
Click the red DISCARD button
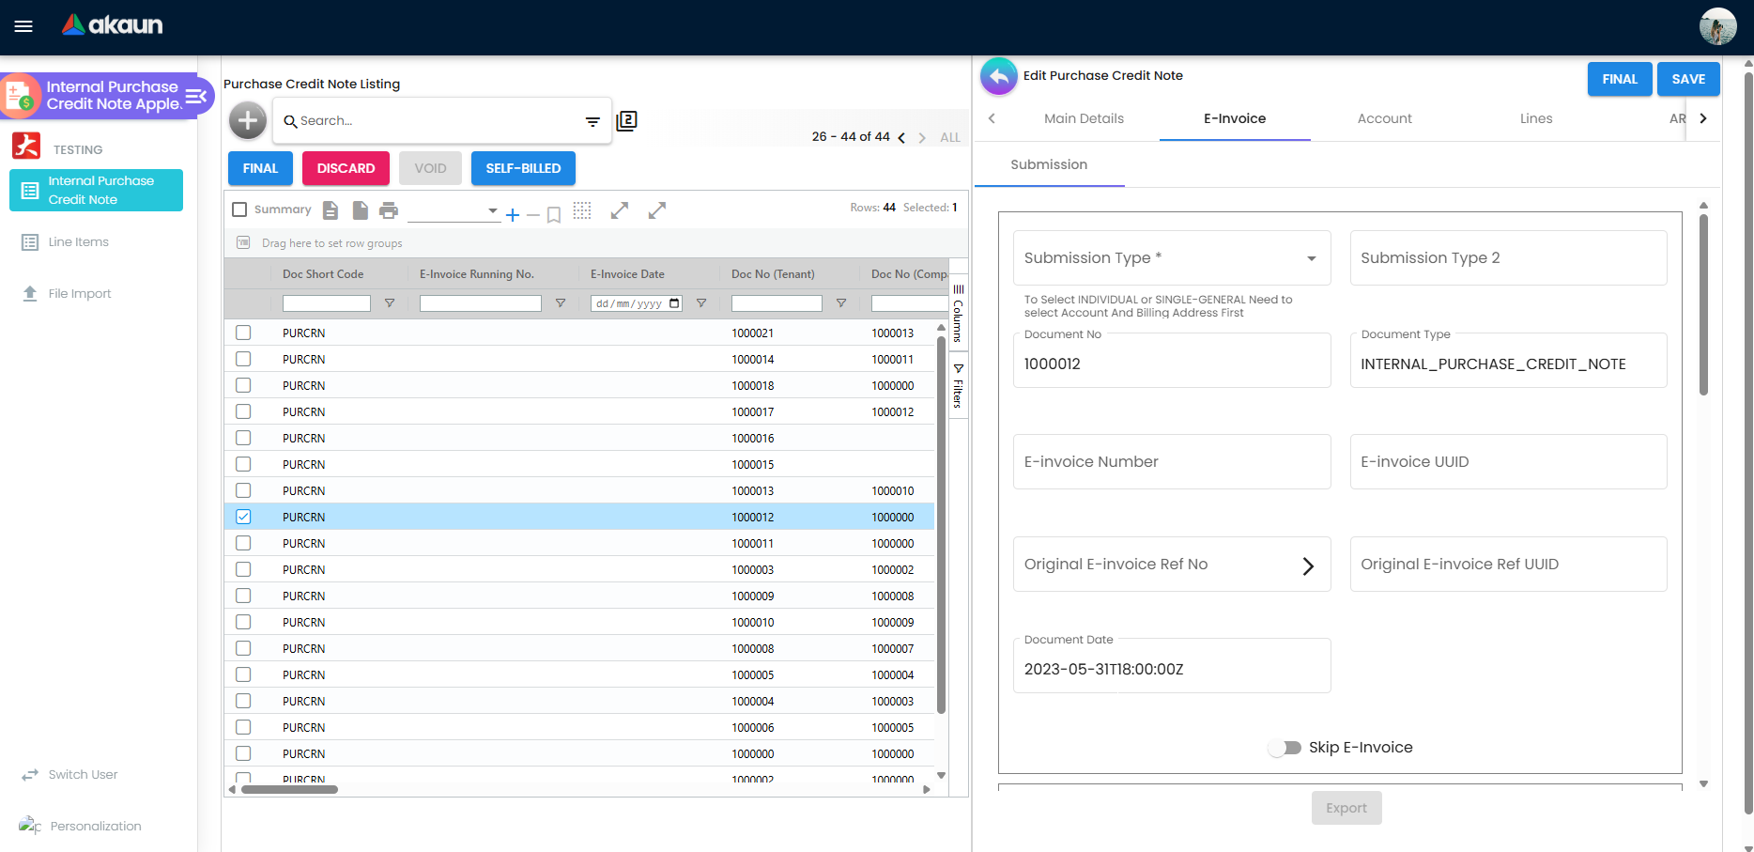click(x=346, y=168)
